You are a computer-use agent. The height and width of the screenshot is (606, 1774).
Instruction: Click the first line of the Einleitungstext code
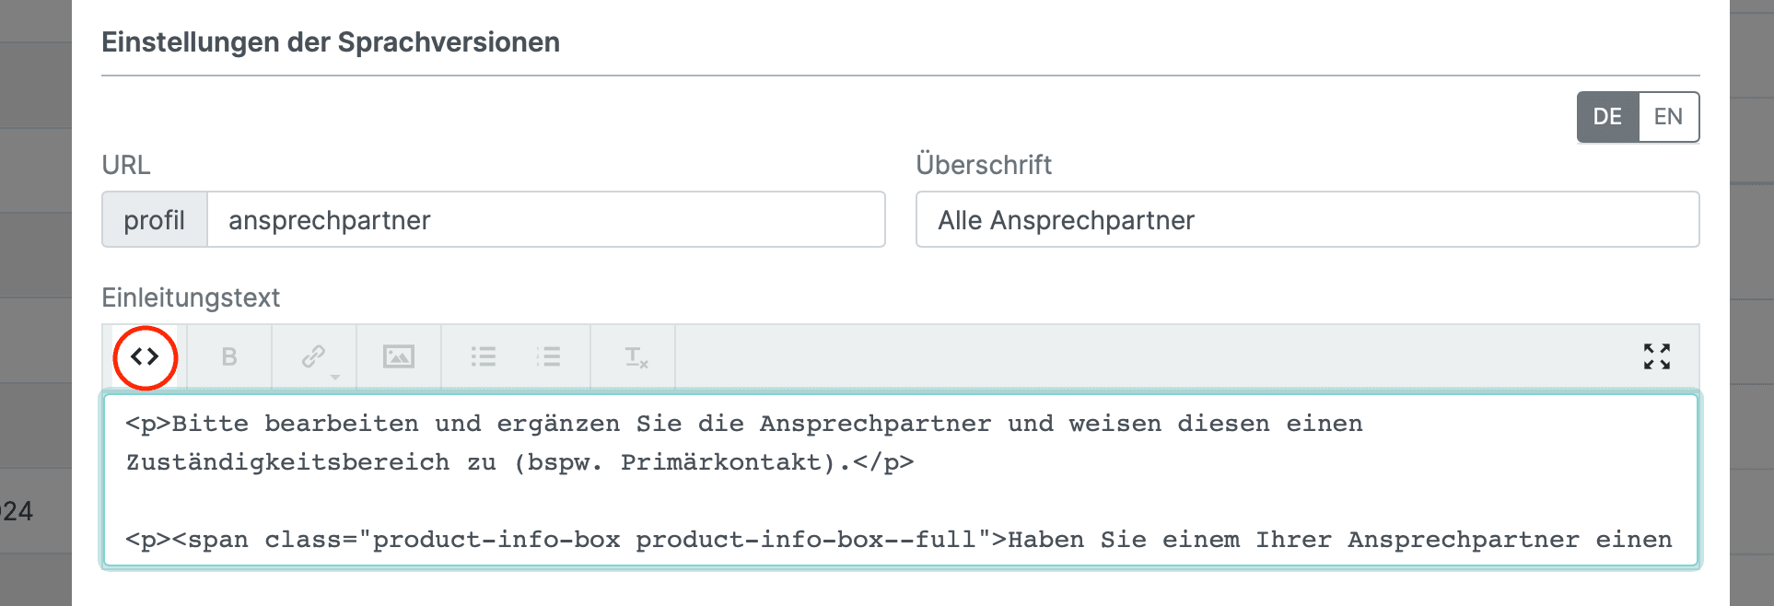(742, 424)
